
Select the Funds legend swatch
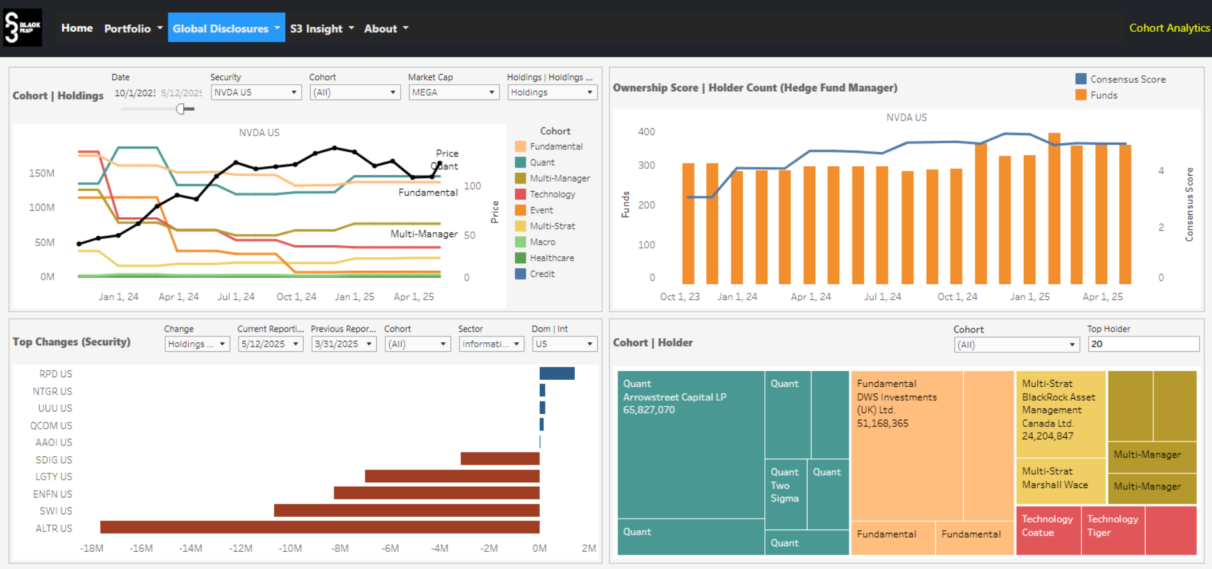click(1081, 95)
